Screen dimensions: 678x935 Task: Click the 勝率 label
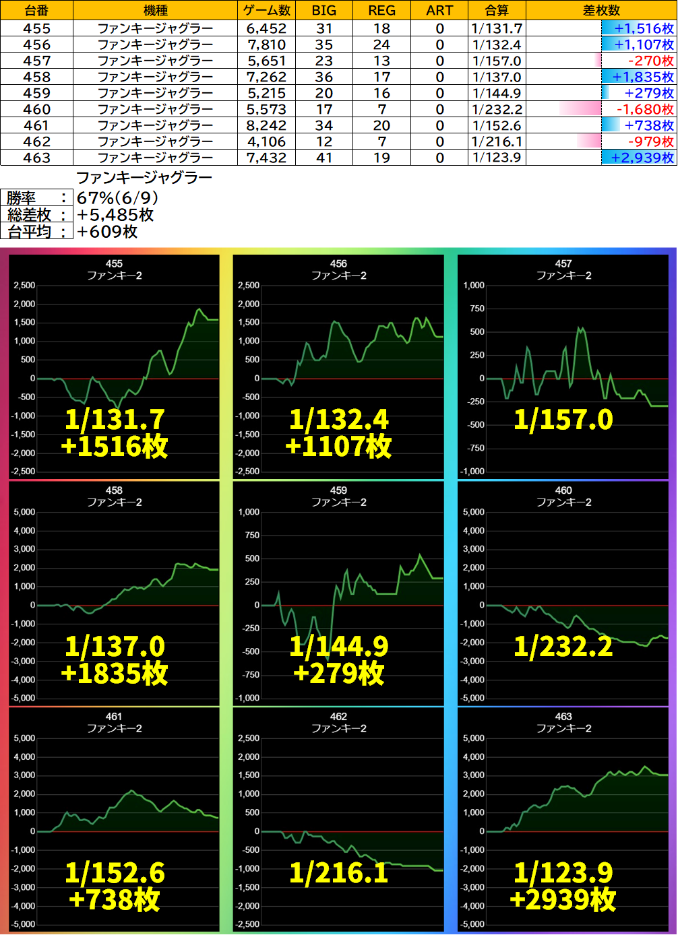pos(36,197)
